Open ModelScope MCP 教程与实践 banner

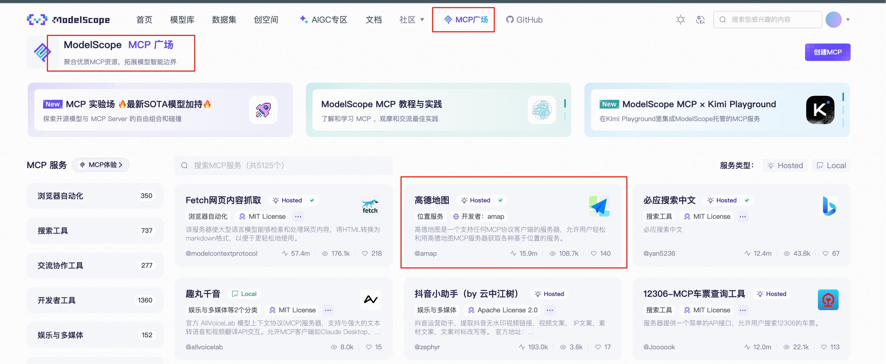tap(438, 110)
